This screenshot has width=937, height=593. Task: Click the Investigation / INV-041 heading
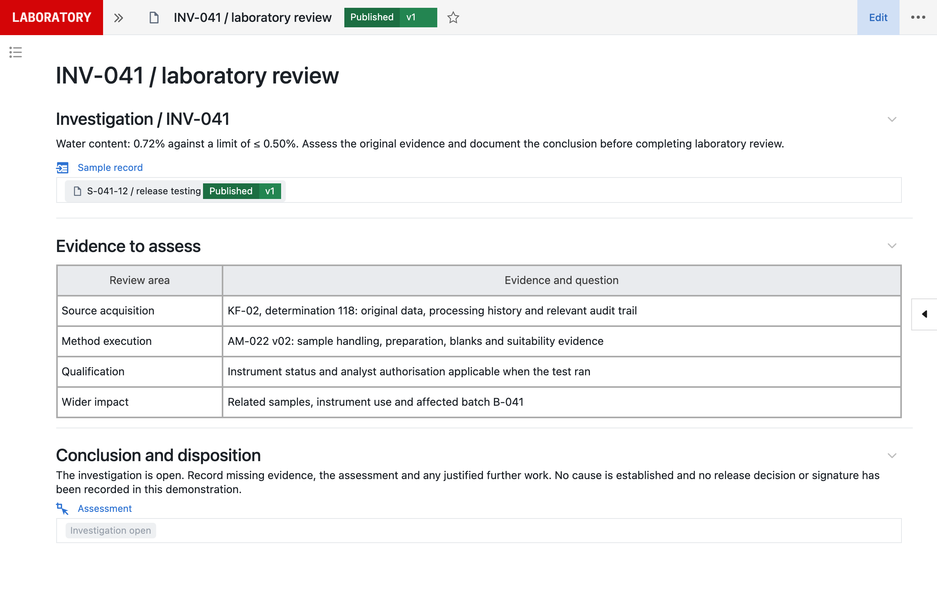143,119
